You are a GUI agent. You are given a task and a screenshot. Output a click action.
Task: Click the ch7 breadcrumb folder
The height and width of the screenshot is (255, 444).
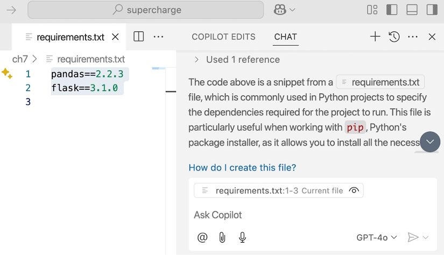click(20, 59)
